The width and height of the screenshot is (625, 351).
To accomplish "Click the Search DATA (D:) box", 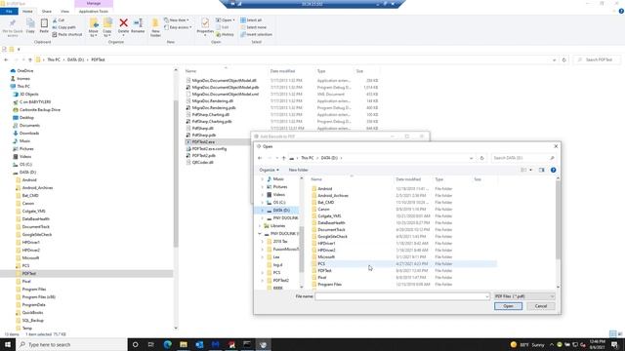I will click(523, 158).
